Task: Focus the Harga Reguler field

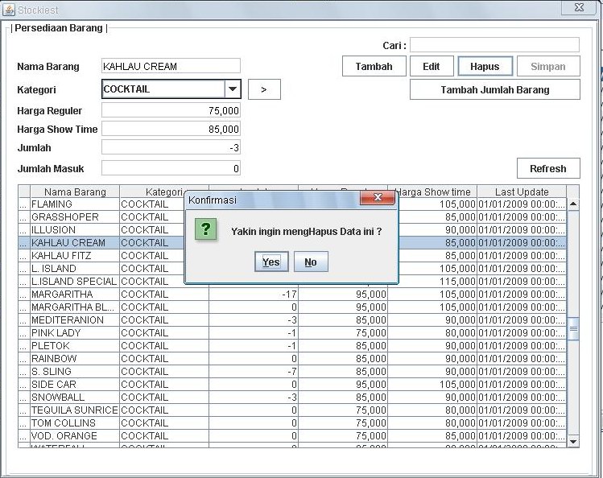Action: click(x=171, y=110)
